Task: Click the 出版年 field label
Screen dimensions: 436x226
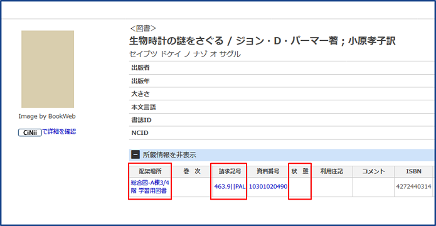Action: pos(141,81)
